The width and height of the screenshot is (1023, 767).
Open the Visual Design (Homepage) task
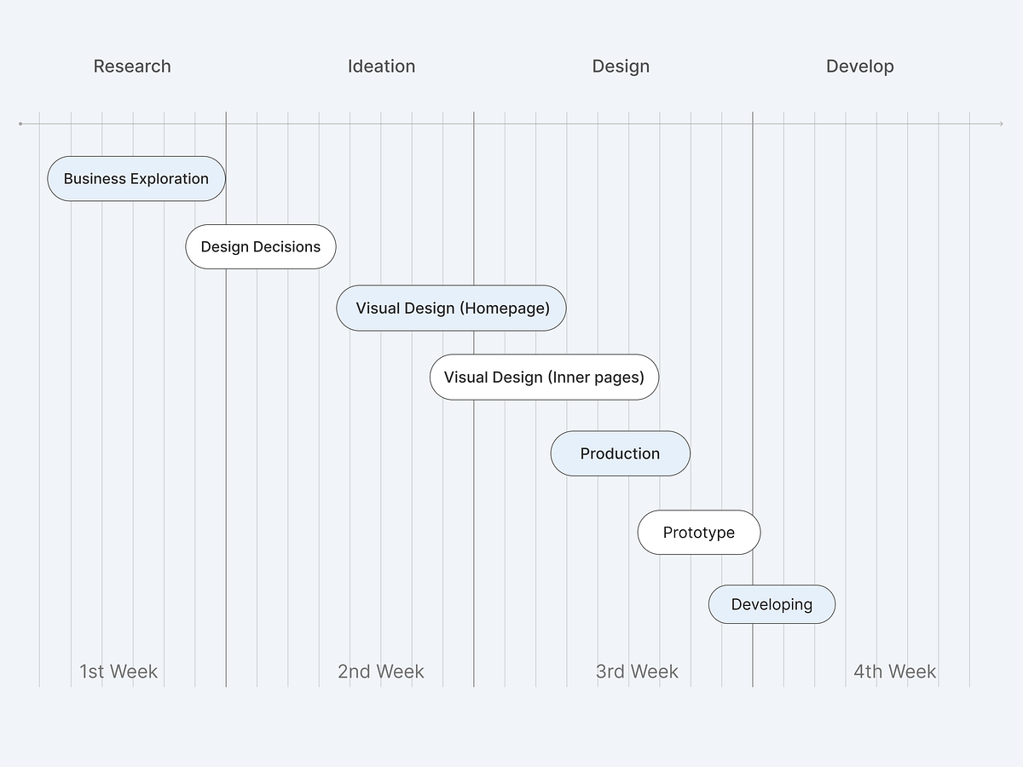click(x=451, y=309)
